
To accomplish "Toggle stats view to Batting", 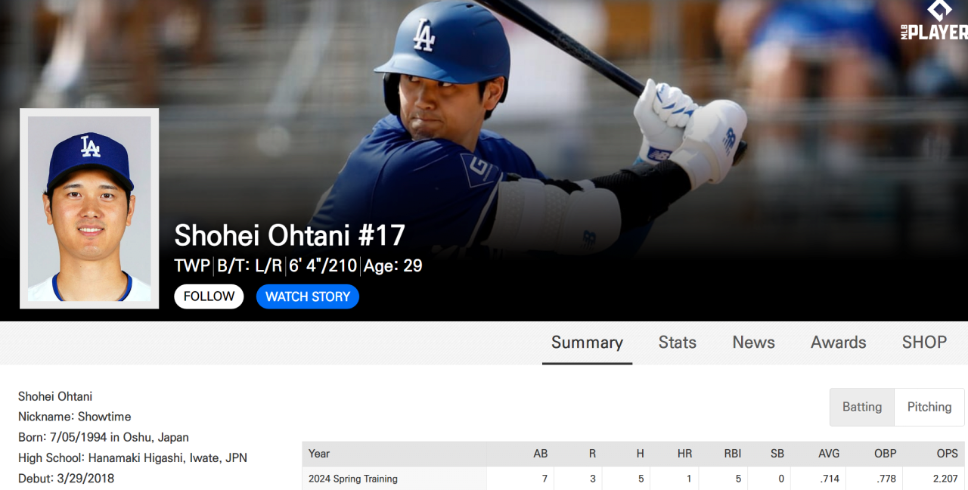I will [x=862, y=407].
